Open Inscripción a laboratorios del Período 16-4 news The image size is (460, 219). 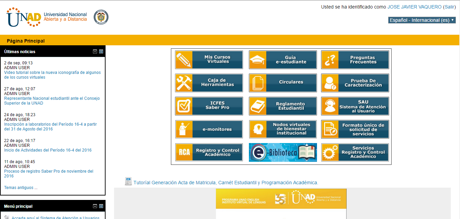click(x=50, y=127)
